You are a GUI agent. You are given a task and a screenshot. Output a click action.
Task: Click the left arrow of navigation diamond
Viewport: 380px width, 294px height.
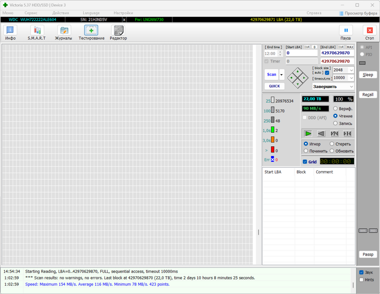point(291,78)
